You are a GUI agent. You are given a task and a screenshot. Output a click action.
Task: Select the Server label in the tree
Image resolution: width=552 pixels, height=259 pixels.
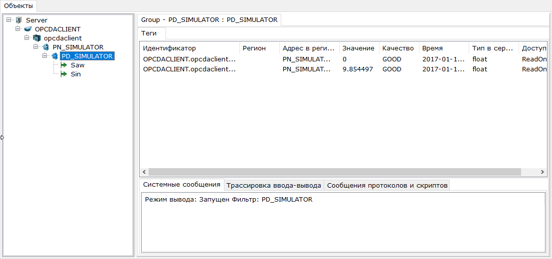click(x=36, y=20)
